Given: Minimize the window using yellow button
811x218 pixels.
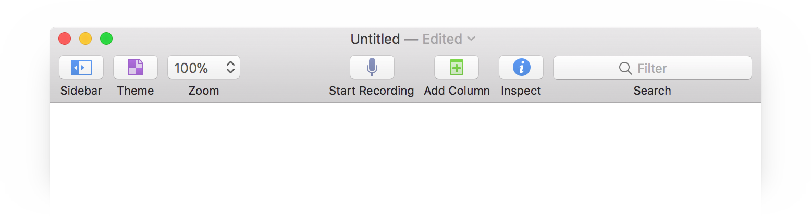Looking at the screenshot, I should click(x=85, y=39).
